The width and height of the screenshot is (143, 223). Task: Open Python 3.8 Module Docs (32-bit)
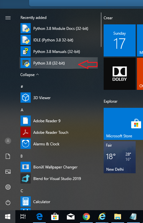coord(59,29)
